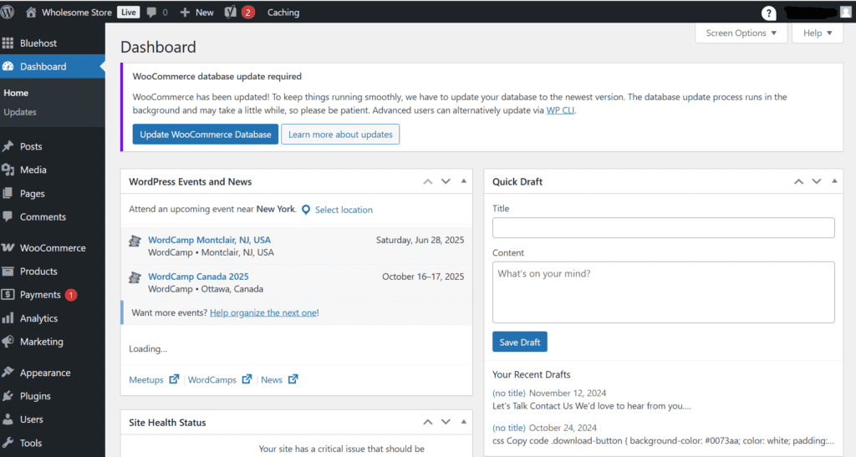Image resolution: width=856 pixels, height=457 pixels.
Task: Open the WooCommerce menu label
Action: click(x=53, y=247)
